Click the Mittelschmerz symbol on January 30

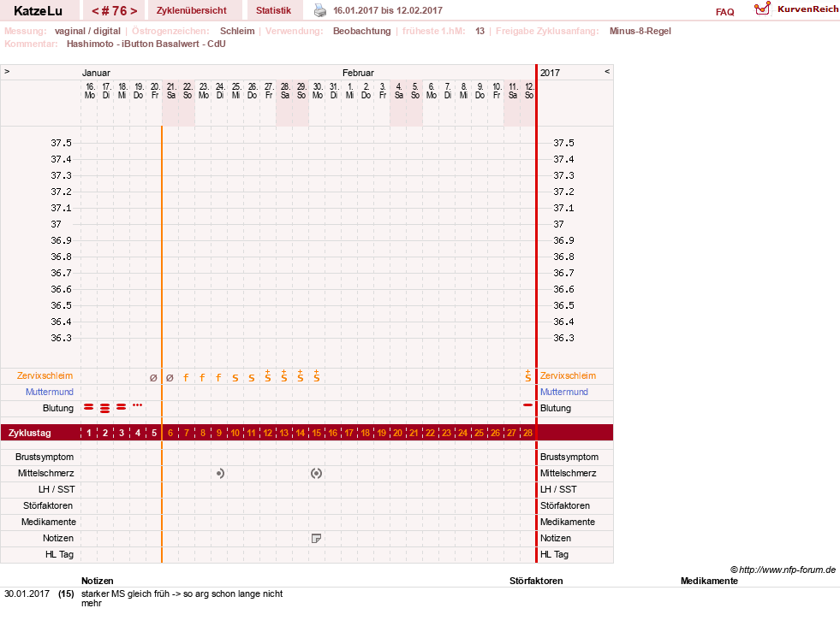[x=316, y=473]
